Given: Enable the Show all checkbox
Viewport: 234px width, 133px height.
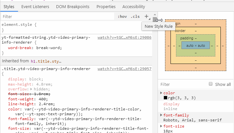Looking at the screenshot, I should 210,84.
